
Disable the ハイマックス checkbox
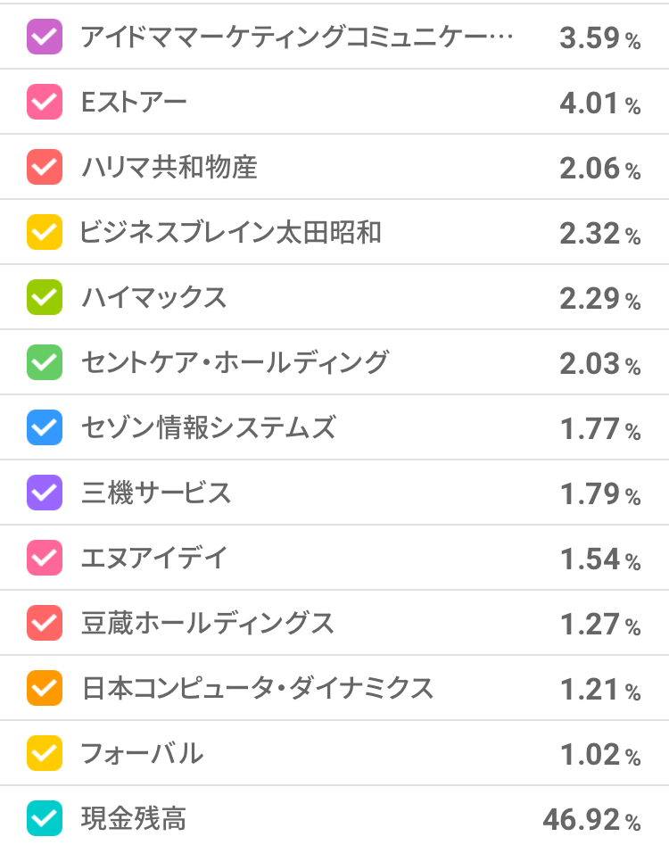(45, 297)
